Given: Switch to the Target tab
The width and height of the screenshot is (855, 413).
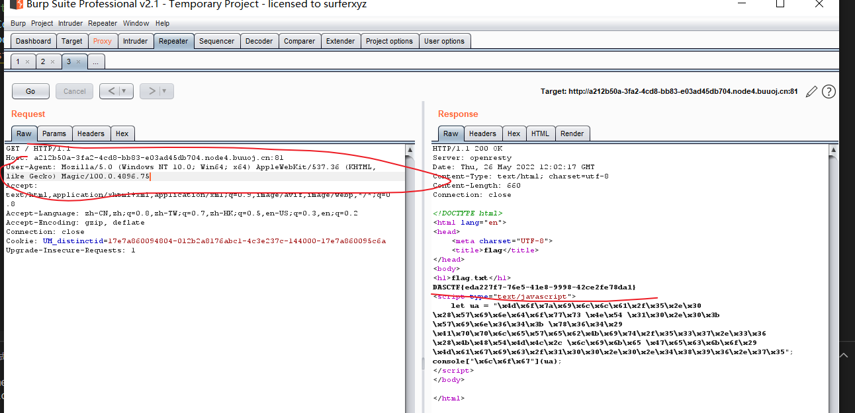Looking at the screenshot, I should (x=72, y=41).
